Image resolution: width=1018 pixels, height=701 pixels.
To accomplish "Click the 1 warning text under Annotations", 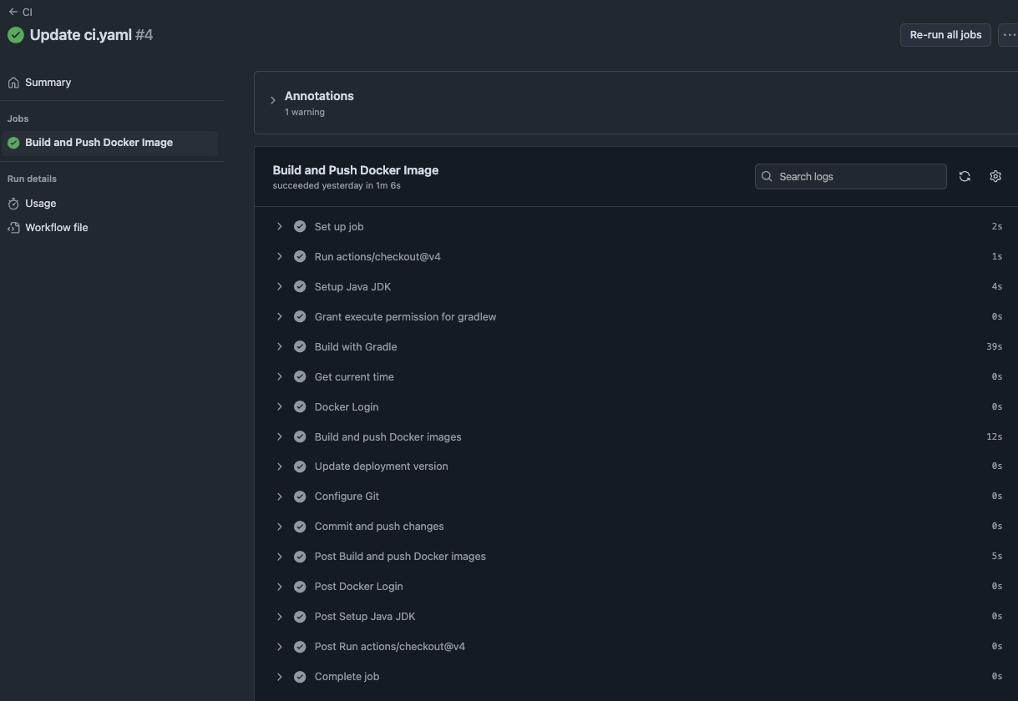I will point(305,112).
